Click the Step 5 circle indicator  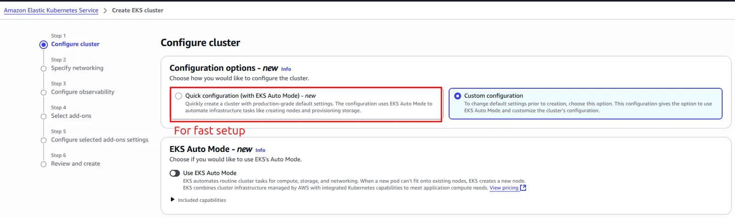tap(44, 140)
